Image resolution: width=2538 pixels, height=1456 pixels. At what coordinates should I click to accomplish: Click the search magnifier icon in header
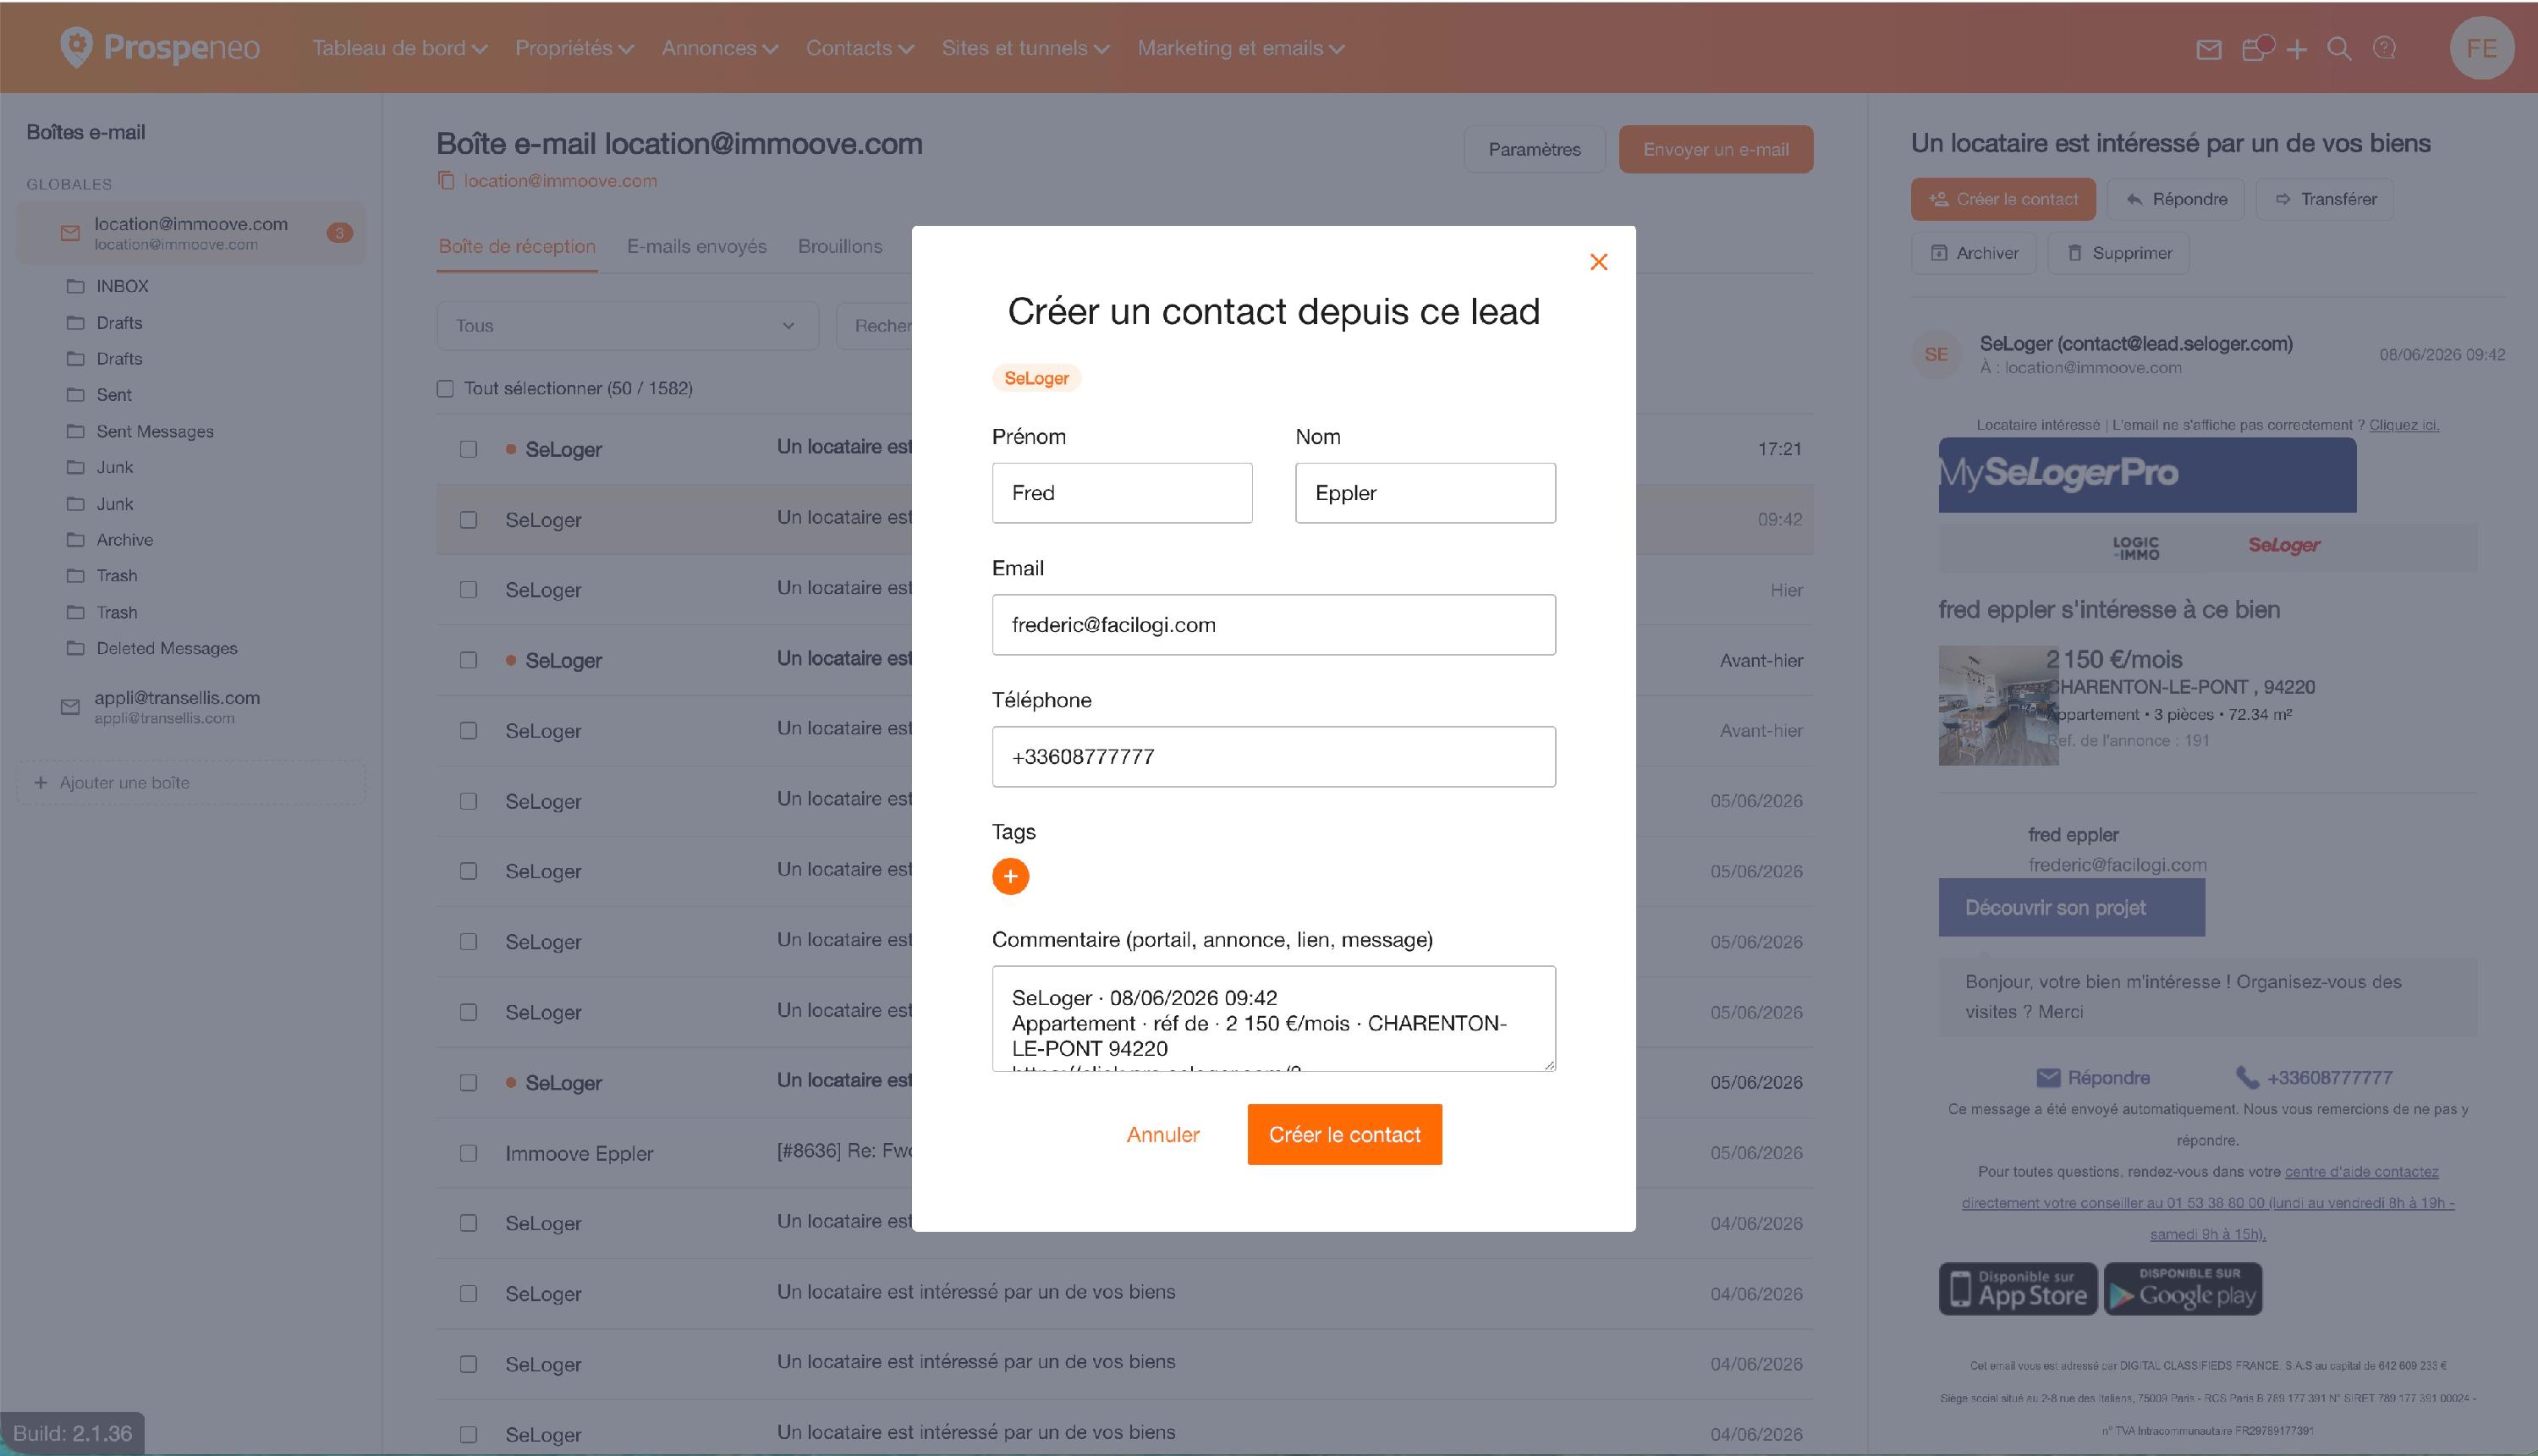(2339, 48)
